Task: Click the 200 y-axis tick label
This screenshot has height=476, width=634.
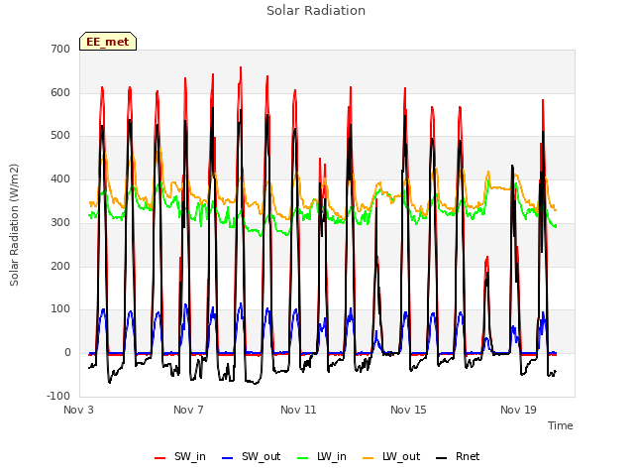Action: [60, 266]
